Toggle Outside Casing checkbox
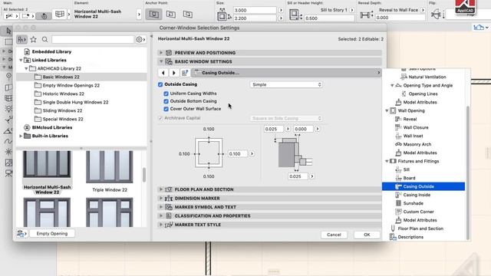The image size is (491, 276). point(160,84)
